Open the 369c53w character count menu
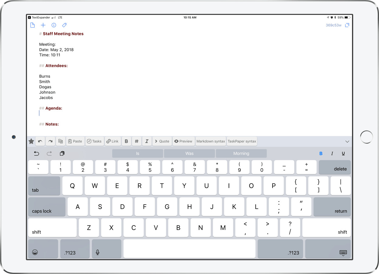The height and width of the screenshot is (274, 379). [x=334, y=25]
